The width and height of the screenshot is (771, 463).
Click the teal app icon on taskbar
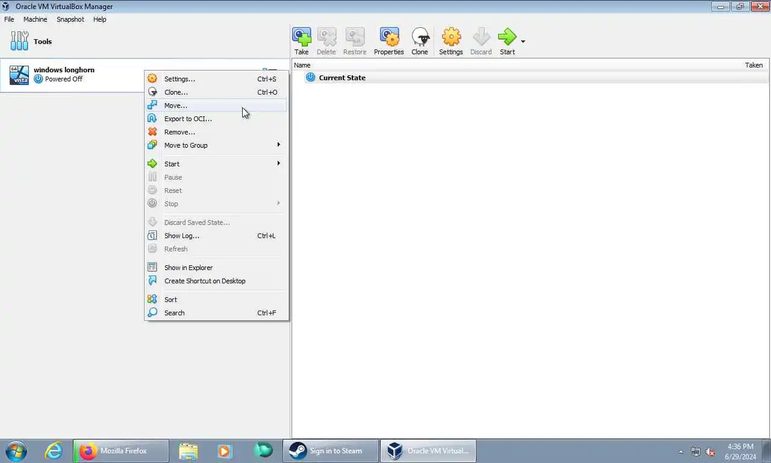[x=263, y=450]
